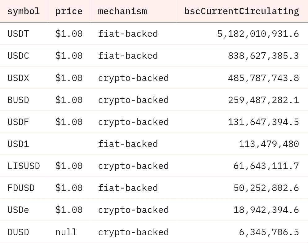Click the mechanism column header
Screen dimensions: 308x243
tap(122, 11)
